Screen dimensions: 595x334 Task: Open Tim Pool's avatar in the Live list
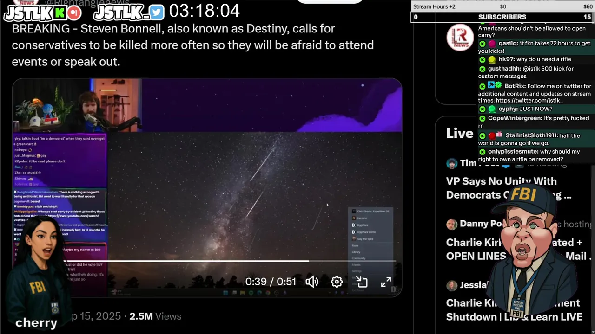click(x=452, y=163)
